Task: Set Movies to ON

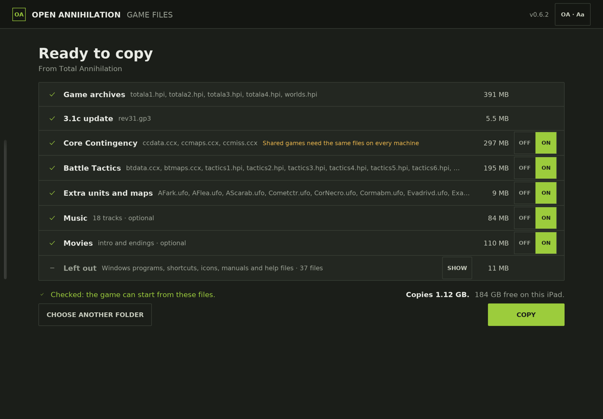Action: tap(546, 243)
